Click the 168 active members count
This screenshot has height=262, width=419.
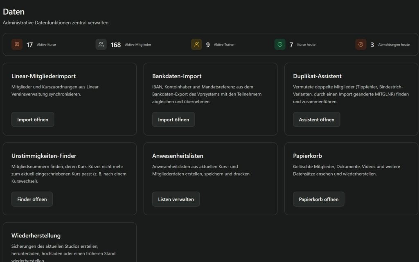click(116, 45)
